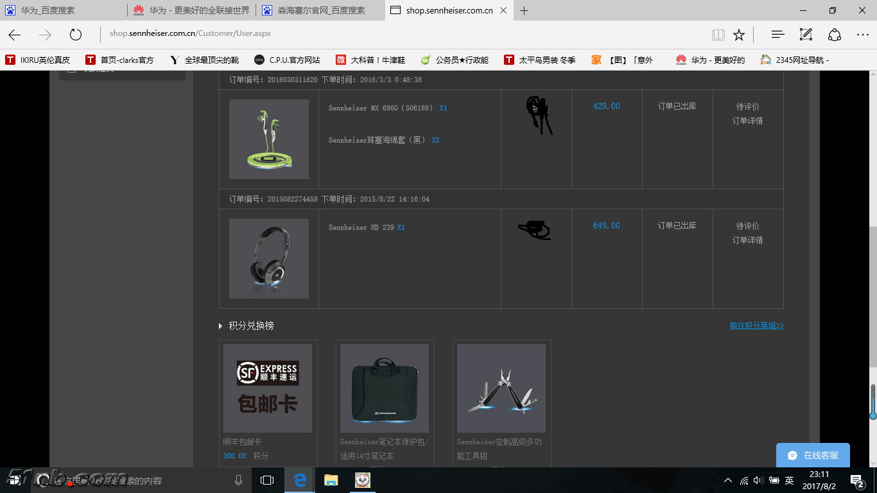Open 订单详情 for the 649.00 order
Viewport: 877px width, 493px height.
(x=748, y=240)
